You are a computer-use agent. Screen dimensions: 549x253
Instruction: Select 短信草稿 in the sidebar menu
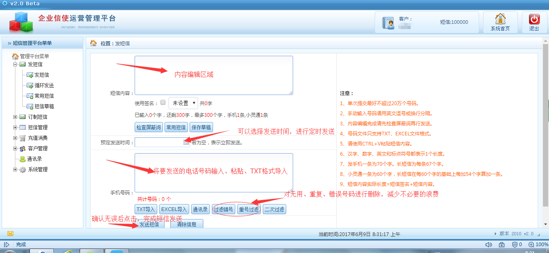[44, 107]
